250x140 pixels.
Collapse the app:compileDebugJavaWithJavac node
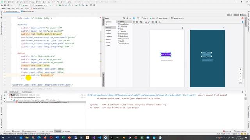[9, 97]
